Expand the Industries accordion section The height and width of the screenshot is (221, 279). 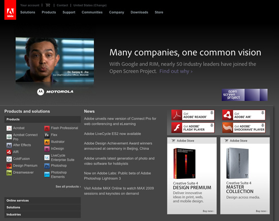(43, 214)
